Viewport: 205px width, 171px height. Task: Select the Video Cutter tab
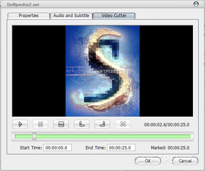click(114, 16)
